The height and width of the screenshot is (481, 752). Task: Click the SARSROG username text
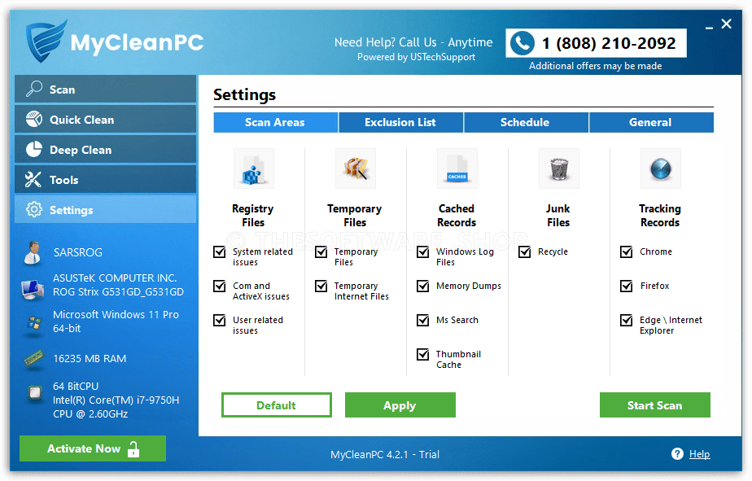(x=77, y=252)
